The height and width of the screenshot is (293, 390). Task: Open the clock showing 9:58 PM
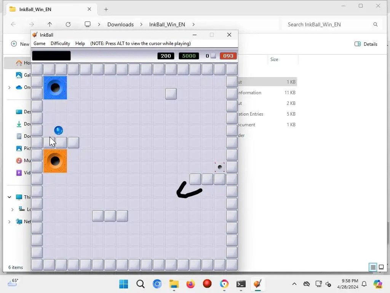pos(348,284)
